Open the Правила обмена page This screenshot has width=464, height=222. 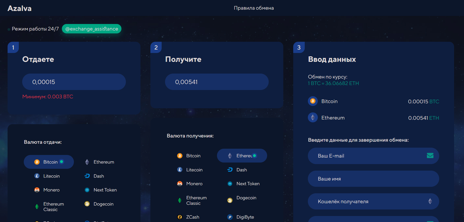(x=254, y=8)
